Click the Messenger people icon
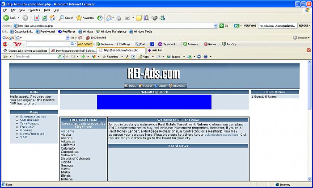 tap(162, 18)
